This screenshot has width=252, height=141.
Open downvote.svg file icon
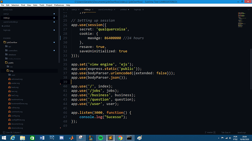pyautogui.click(x=9, y=128)
